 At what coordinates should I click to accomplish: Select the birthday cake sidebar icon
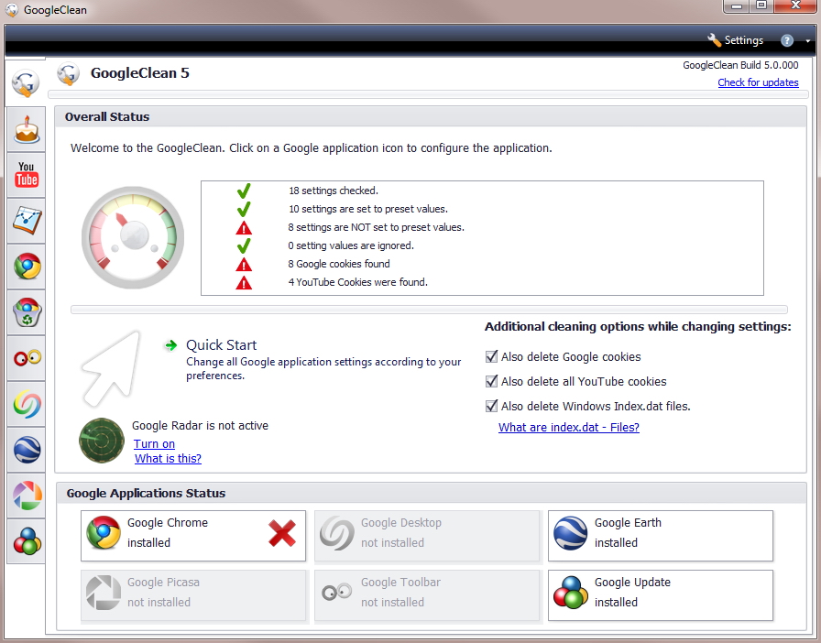tap(27, 128)
